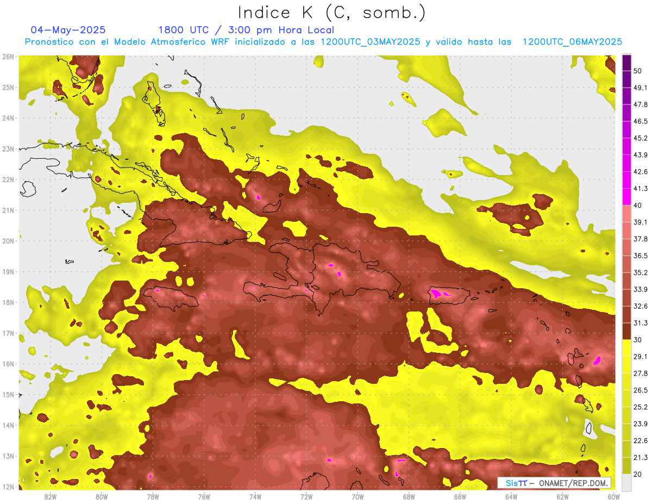Click the latitude label "26N"
The image size is (652, 504).
pos(8,57)
